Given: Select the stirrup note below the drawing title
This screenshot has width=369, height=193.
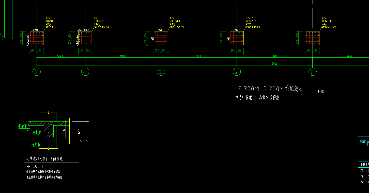Looking at the screenshot, I should [x=257, y=97].
